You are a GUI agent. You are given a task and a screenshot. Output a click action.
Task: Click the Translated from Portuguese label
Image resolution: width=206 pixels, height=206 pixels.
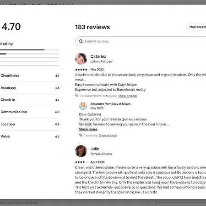coord(98,96)
